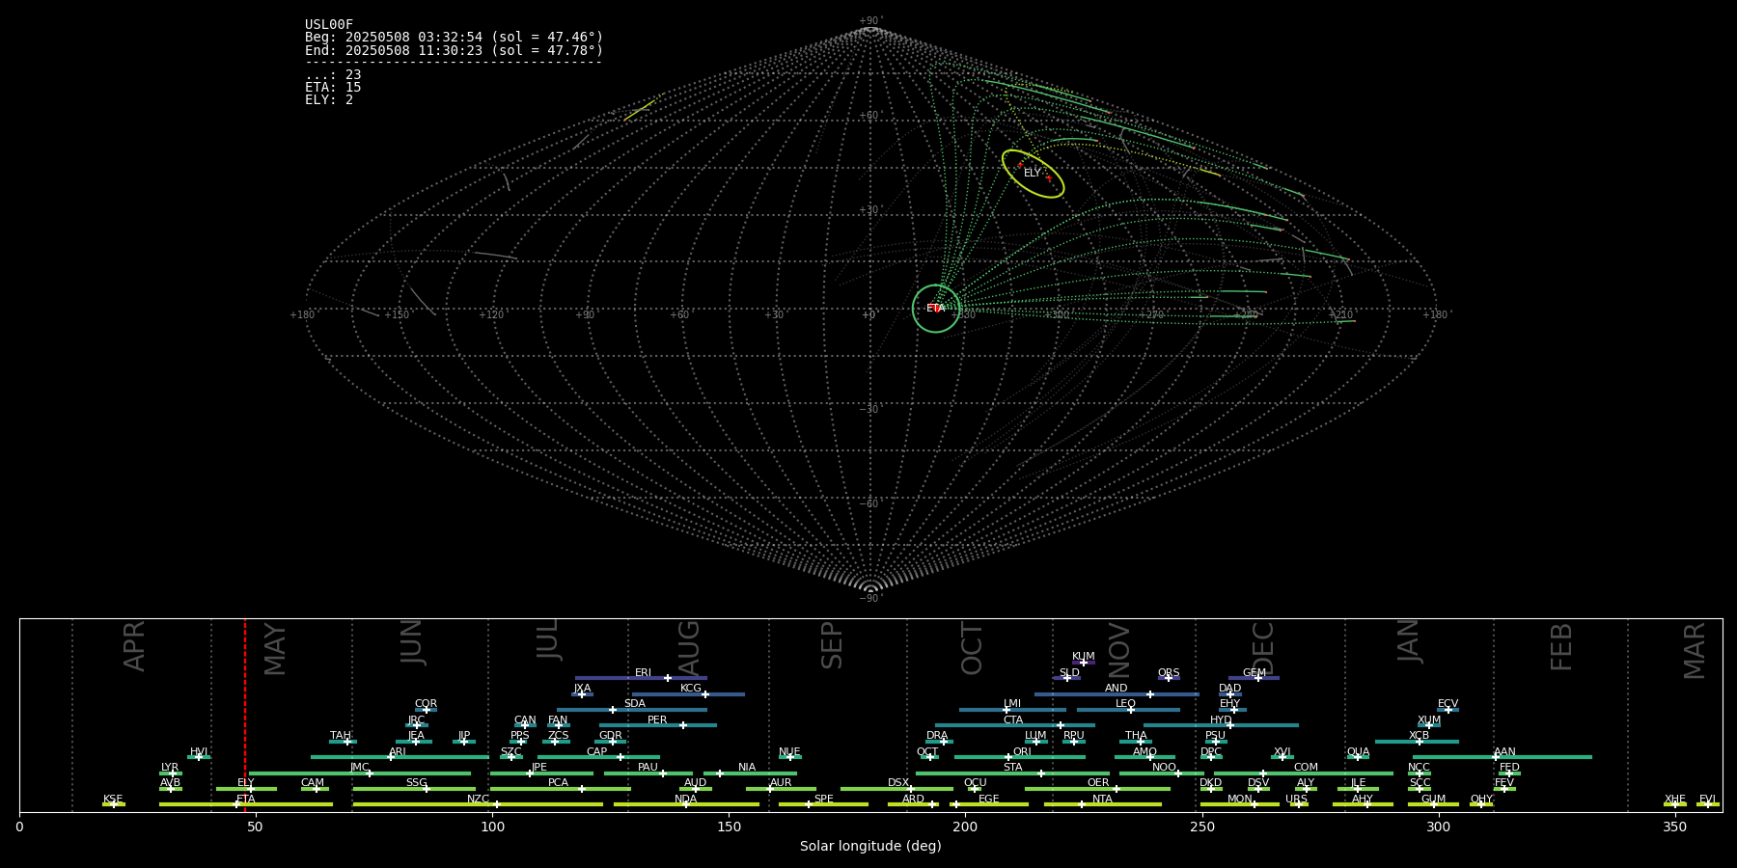Select the XHE shower peak marker
Viewport: 1737px width, 868px height.
(x=1674, y=804)
